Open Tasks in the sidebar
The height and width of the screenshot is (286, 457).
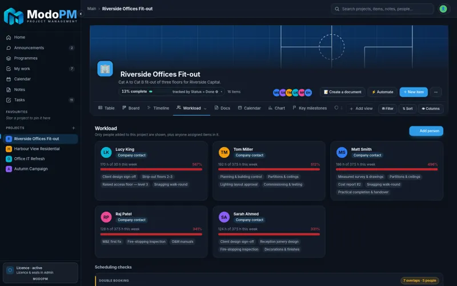pos(40,100)
